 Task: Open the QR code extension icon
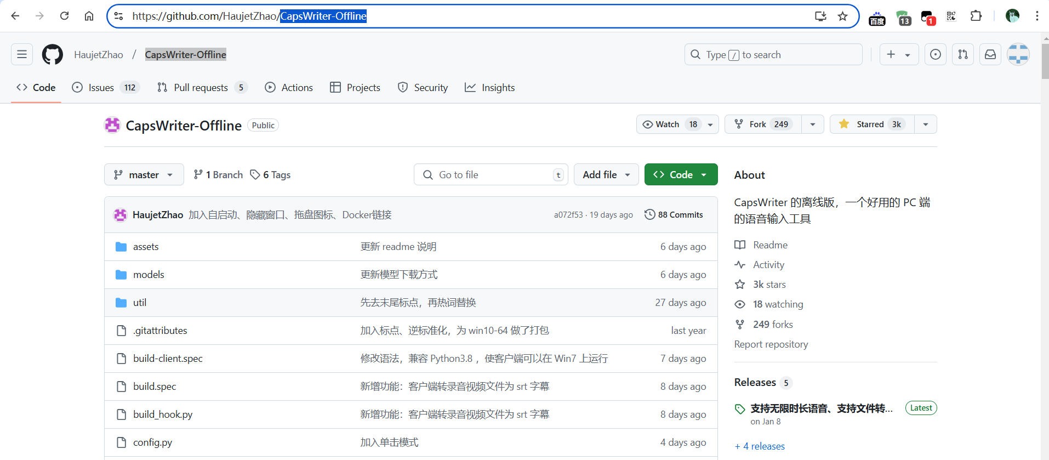tap(951, 16)
